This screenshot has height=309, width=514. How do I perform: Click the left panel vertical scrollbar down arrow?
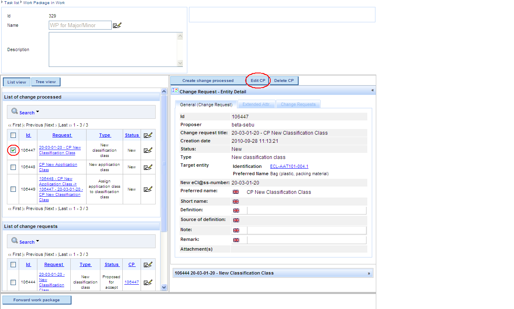(164, 287)
